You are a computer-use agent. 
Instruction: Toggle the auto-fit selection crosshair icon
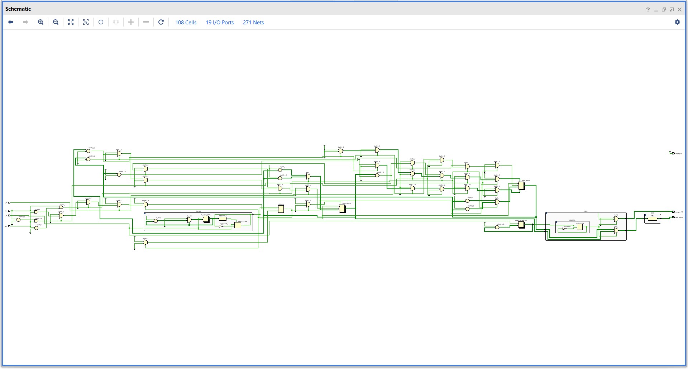101,22
